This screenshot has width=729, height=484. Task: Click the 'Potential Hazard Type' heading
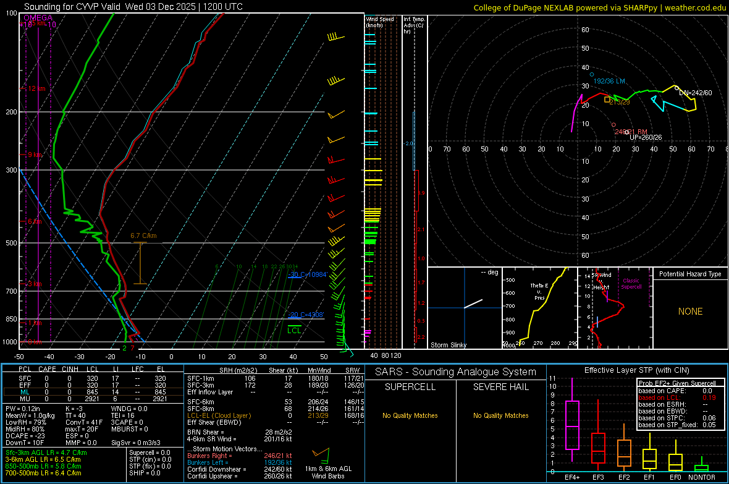(690, 274)
